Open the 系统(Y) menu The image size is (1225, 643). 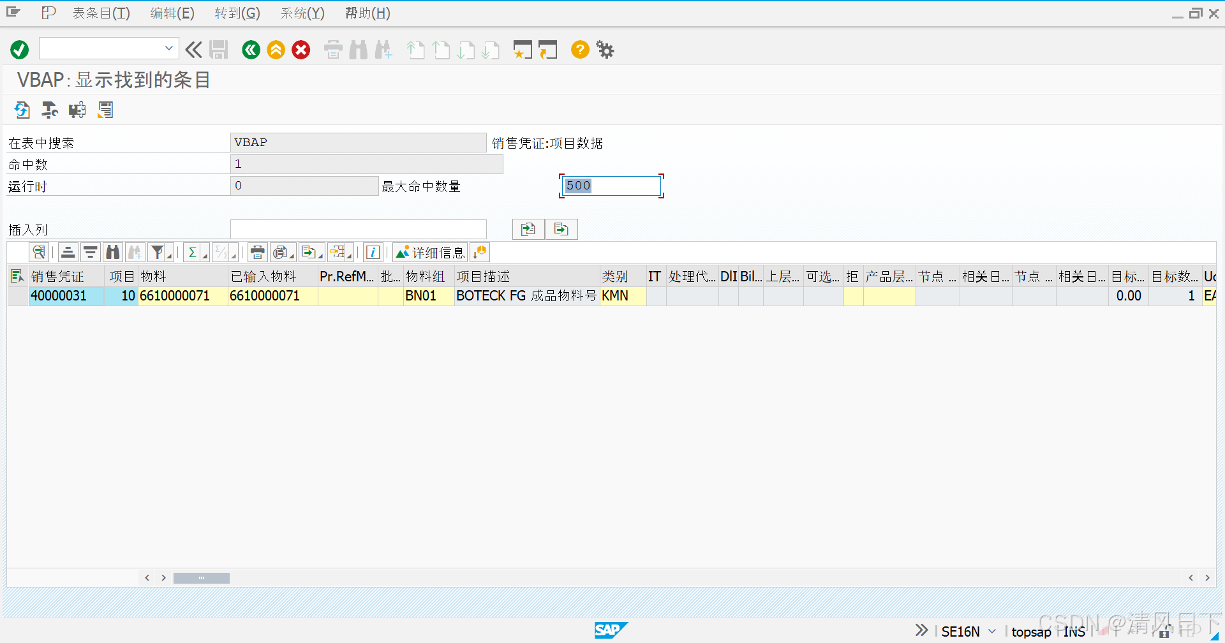(x=302, y=13)
